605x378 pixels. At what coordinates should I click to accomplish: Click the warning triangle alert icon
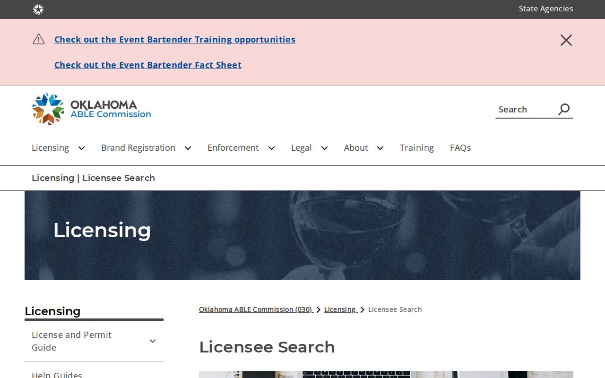pyautogui.click(x=39, y=39)
